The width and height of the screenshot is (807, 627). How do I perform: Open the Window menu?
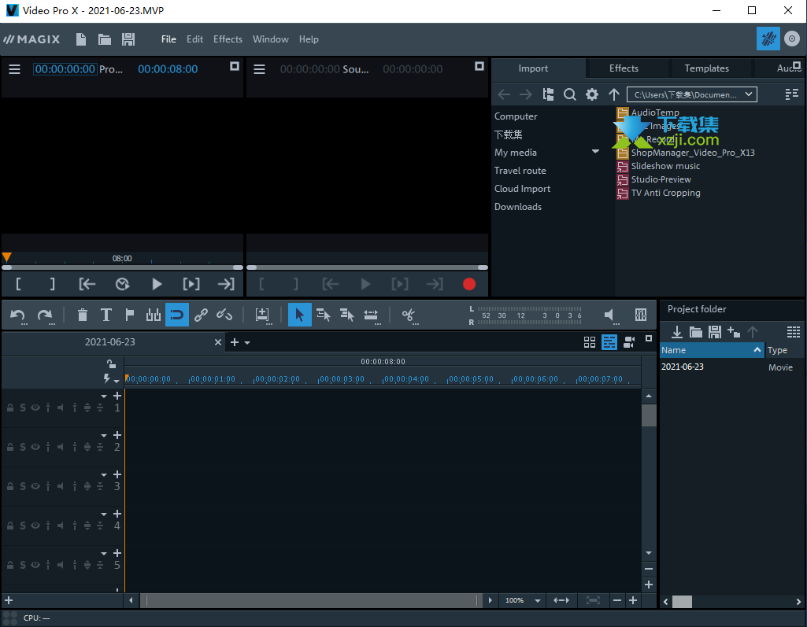270,39
